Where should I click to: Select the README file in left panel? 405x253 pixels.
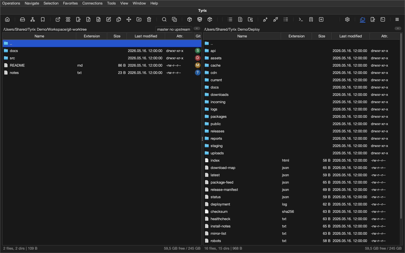(x=102, y=65)
